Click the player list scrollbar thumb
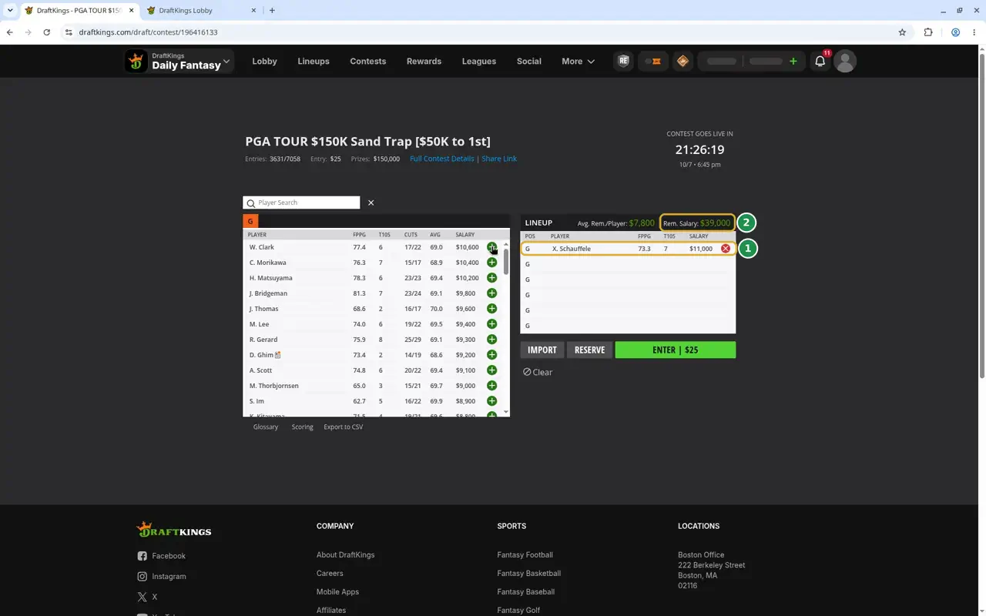The height and width of the screenshot is (616, 986). click(506, 261)
